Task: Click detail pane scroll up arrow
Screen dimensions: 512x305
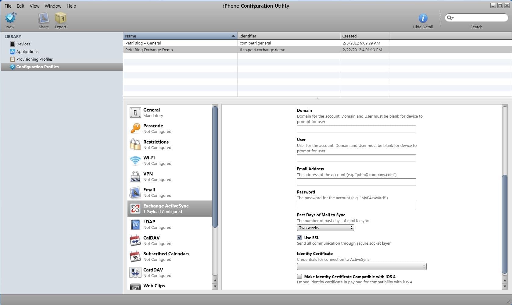Action: pyautogui.click(x=505, y=280)
